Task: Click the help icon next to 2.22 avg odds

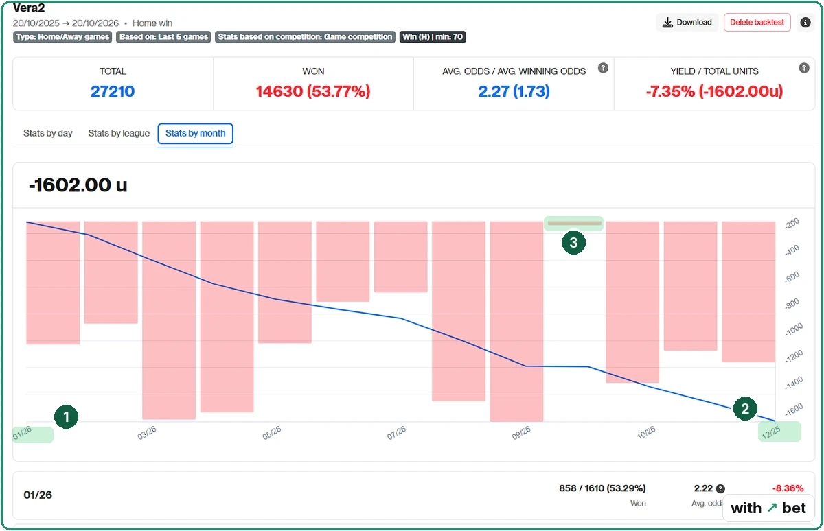Action: coord(720,489)
